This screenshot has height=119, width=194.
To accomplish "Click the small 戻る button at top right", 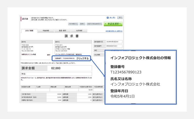I will [120, 18].
